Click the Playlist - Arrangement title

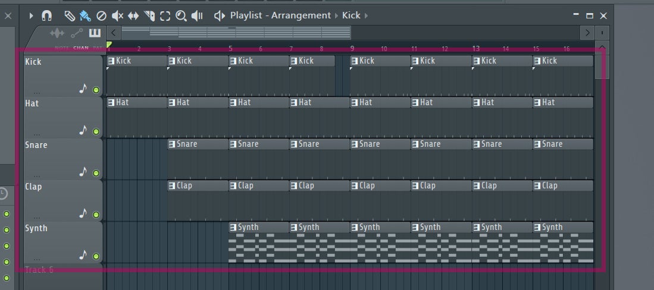[x=280, y=16]
